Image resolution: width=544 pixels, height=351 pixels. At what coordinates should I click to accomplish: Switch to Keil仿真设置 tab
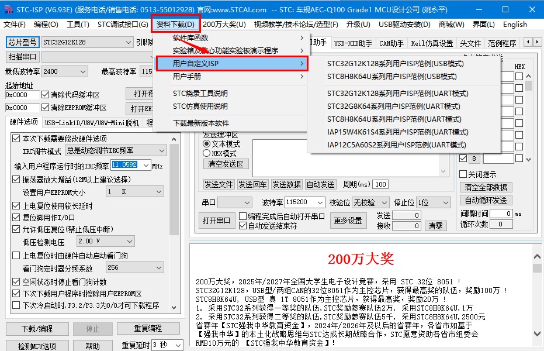pyautogui.click(x=432, y=43)
